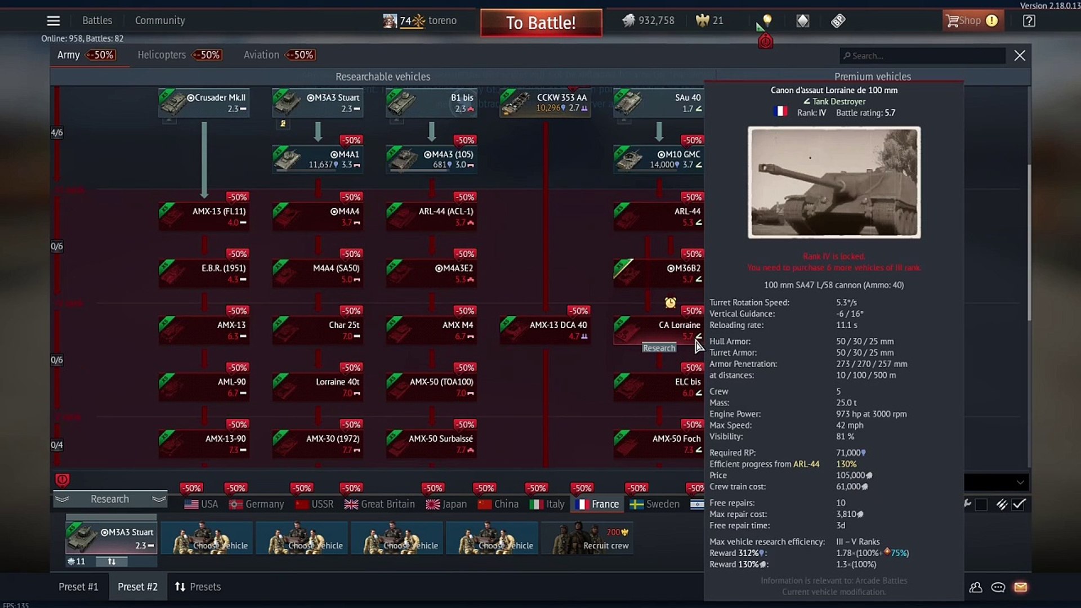Click the lightbulb hints icon

(767, 21)
